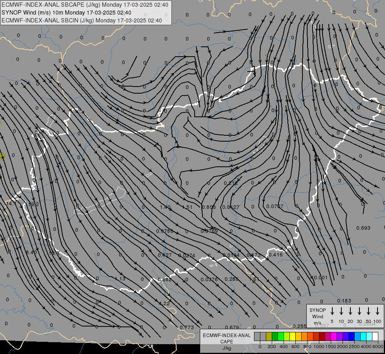Click the 1.13 CAPE value on map

click(x=120, y=278)
